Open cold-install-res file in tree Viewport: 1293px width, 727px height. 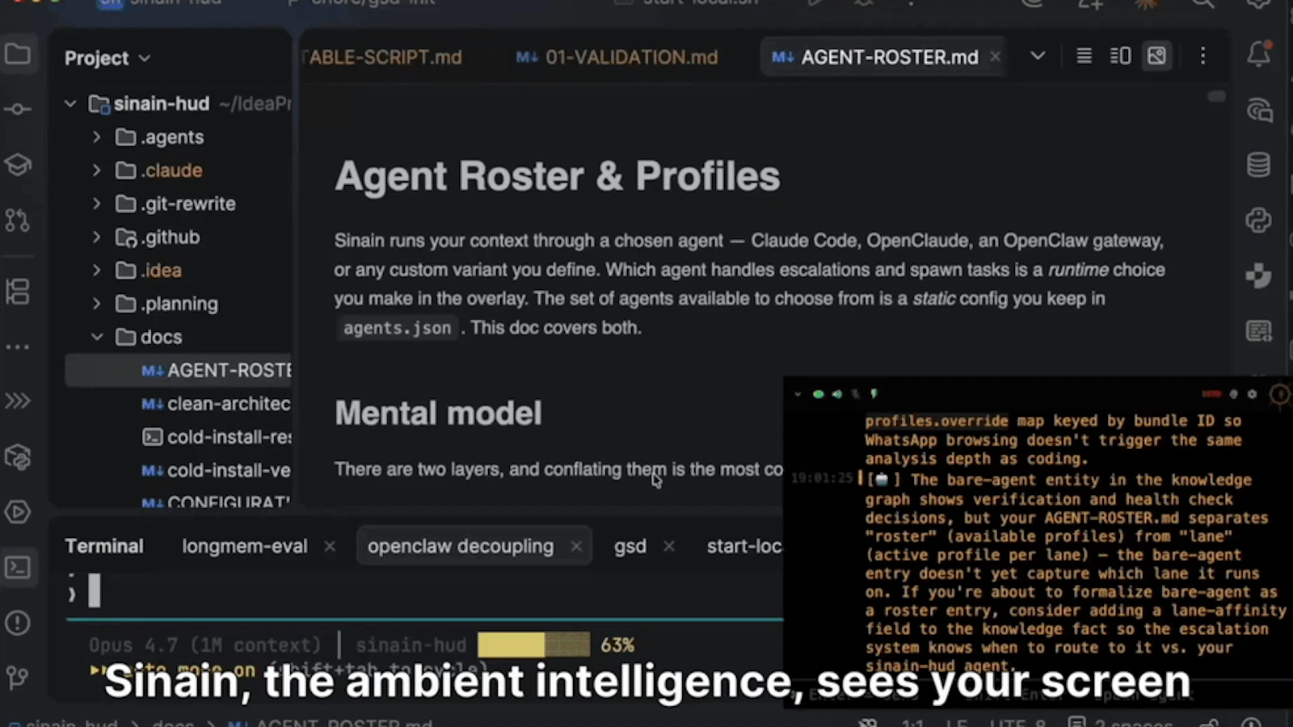click(216, 437)
